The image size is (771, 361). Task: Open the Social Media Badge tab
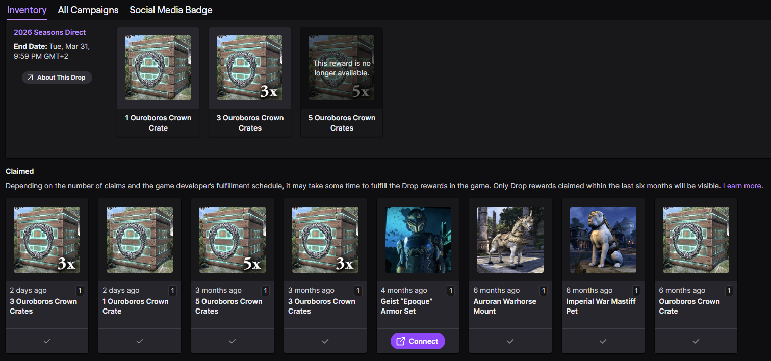point(171,10)
